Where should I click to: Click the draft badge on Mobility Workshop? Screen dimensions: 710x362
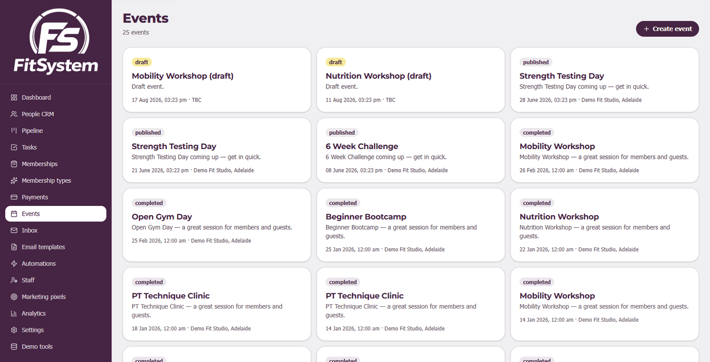click(x=141, y=62)
